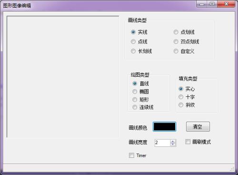The height and width of the screenshot is (175, 238).
Task: Increase line width with up arrow
Action: [x=173, y=141]
